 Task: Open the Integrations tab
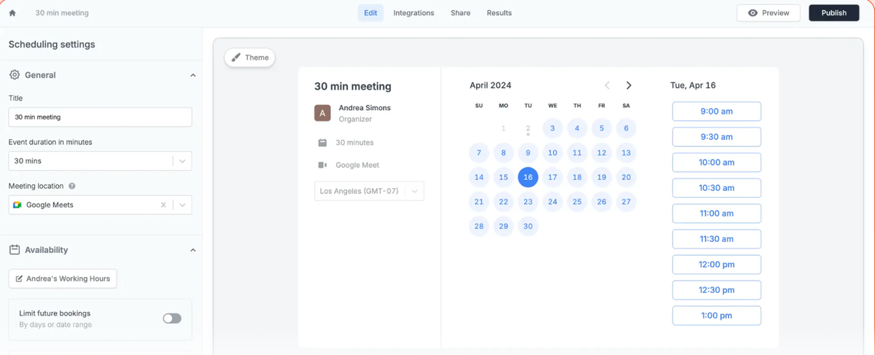coord(413,13)
